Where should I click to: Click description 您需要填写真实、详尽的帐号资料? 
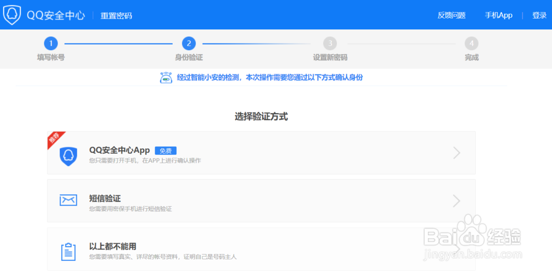163,257
